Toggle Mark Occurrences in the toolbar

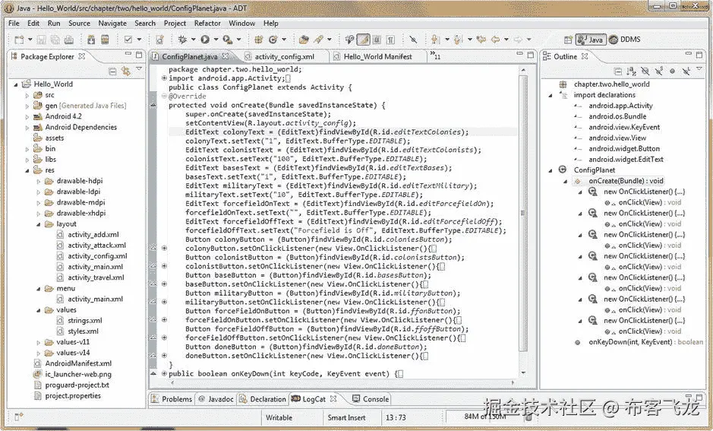[x=363, y=40]
